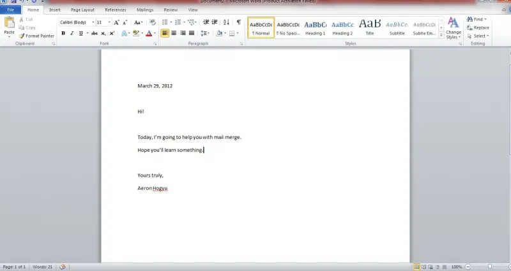Viewport: 511px width, 271px height.
Task: Increase paragraph indent
Action: [215, 22]
